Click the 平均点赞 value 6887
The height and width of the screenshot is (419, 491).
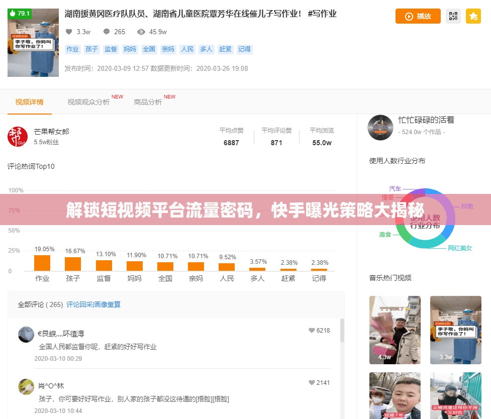[x=231, y=143]
